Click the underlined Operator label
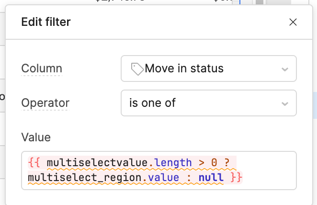This screenshot has height=205, width=317. [45, 103]
